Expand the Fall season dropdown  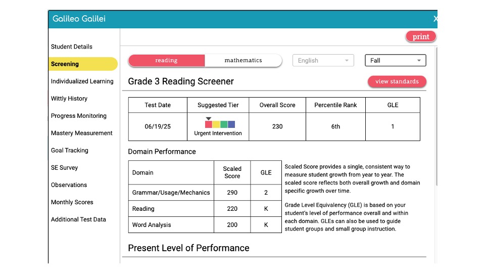pos(395,60)
